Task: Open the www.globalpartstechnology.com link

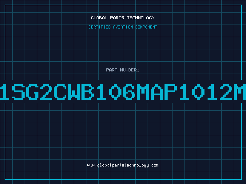Action: (123, 165)
